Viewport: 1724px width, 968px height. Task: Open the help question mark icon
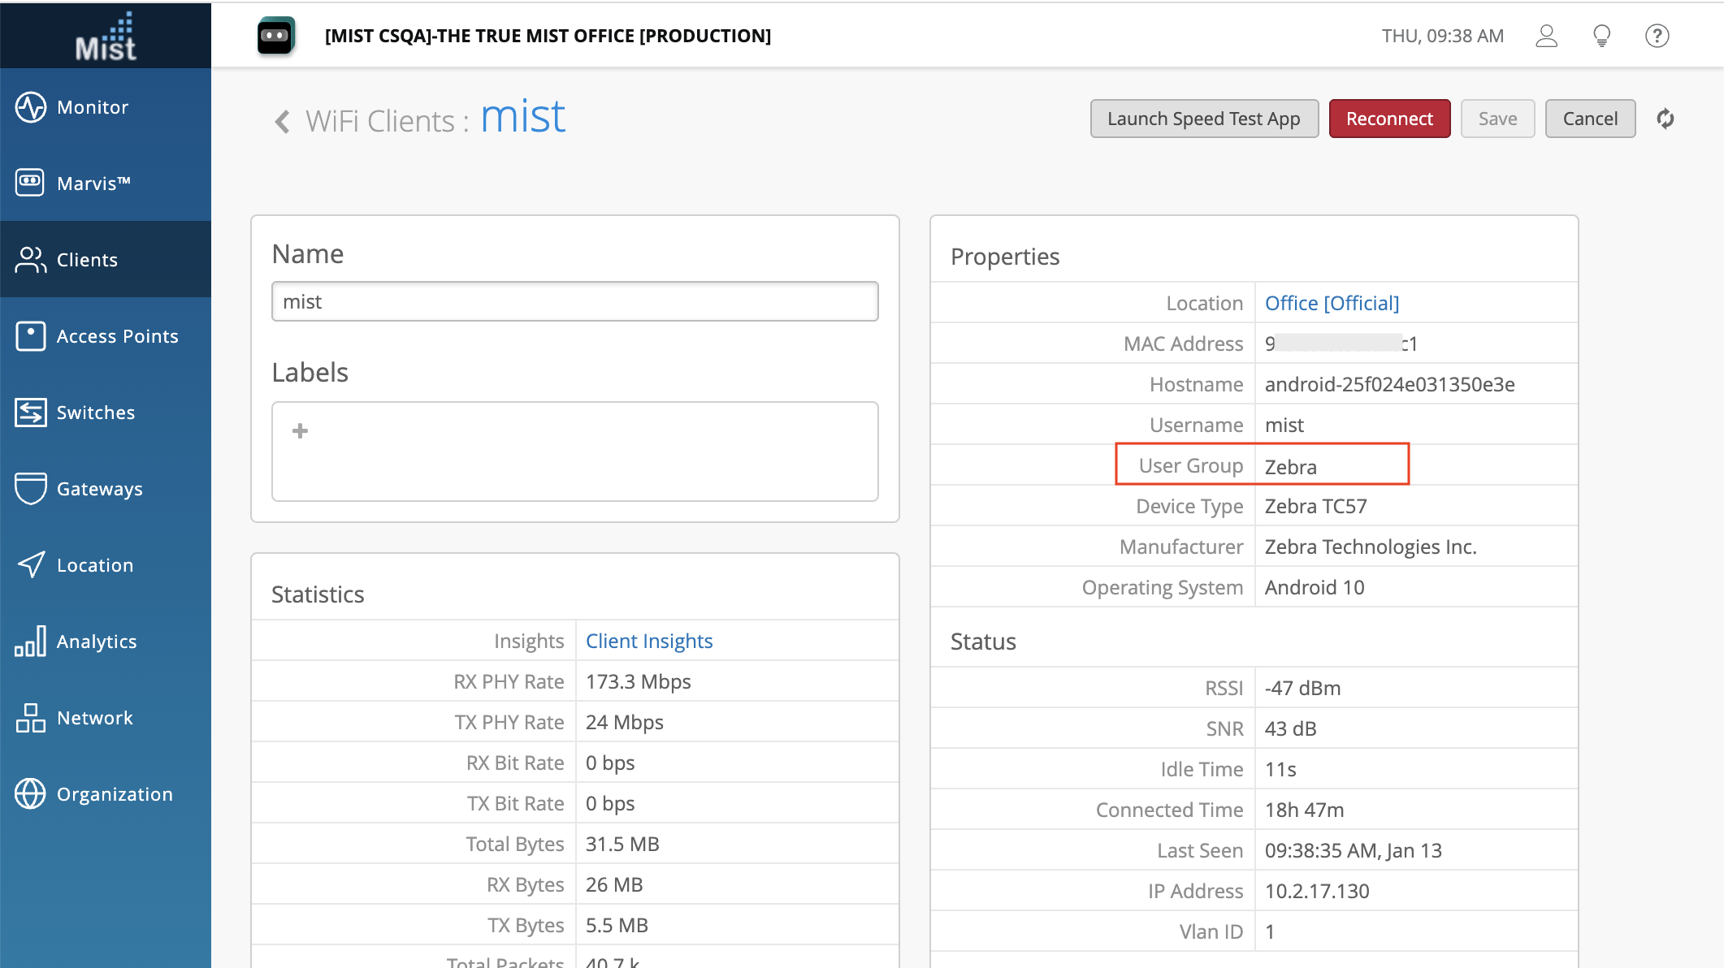1657,36
